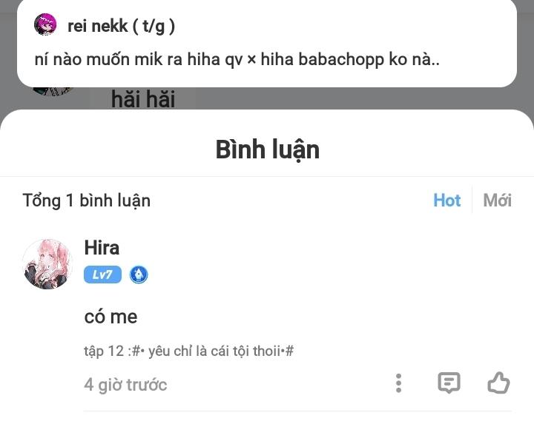
Task: Open rei nekk ( t/g ) username
Action: click(x=121, y=26)
